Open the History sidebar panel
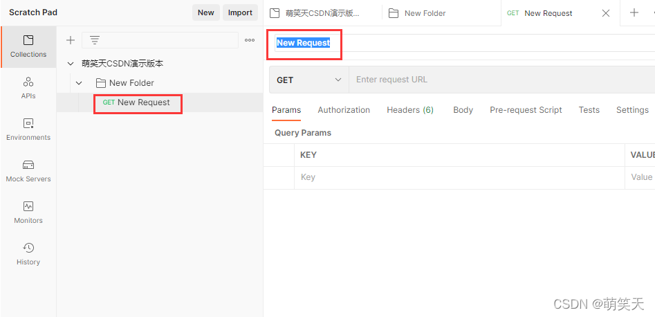 coord(28,254)
